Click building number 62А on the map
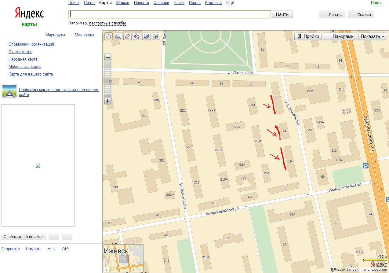The image size is (389, 273). (310, 91)
